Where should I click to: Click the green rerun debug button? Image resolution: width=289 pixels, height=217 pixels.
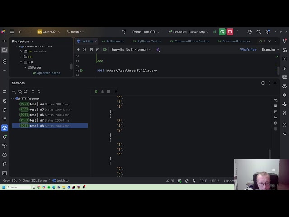pos(222,32)
